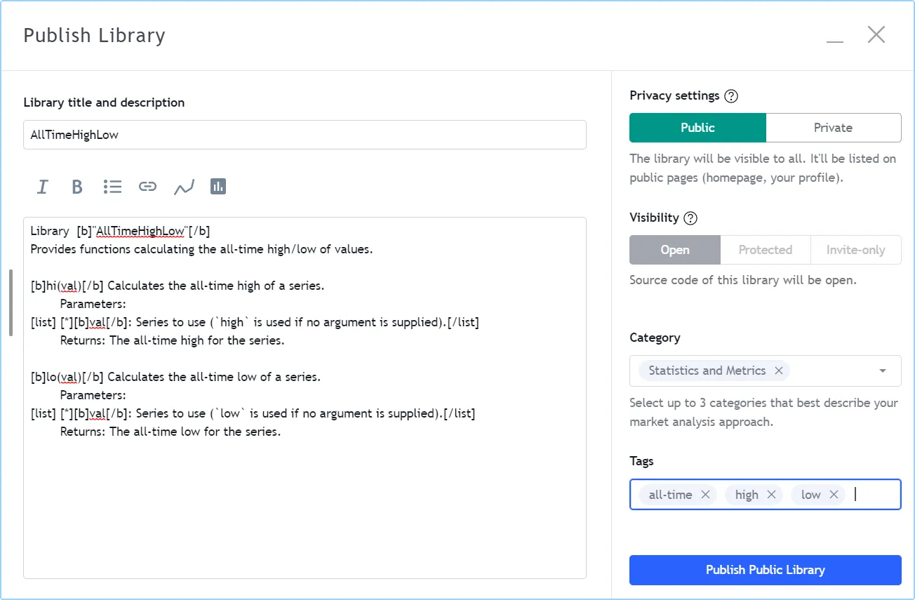Insert a bulleted list
915x600 pixels.
click(x=112, y=187)
